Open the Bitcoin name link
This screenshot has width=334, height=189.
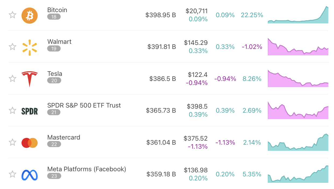57,10
